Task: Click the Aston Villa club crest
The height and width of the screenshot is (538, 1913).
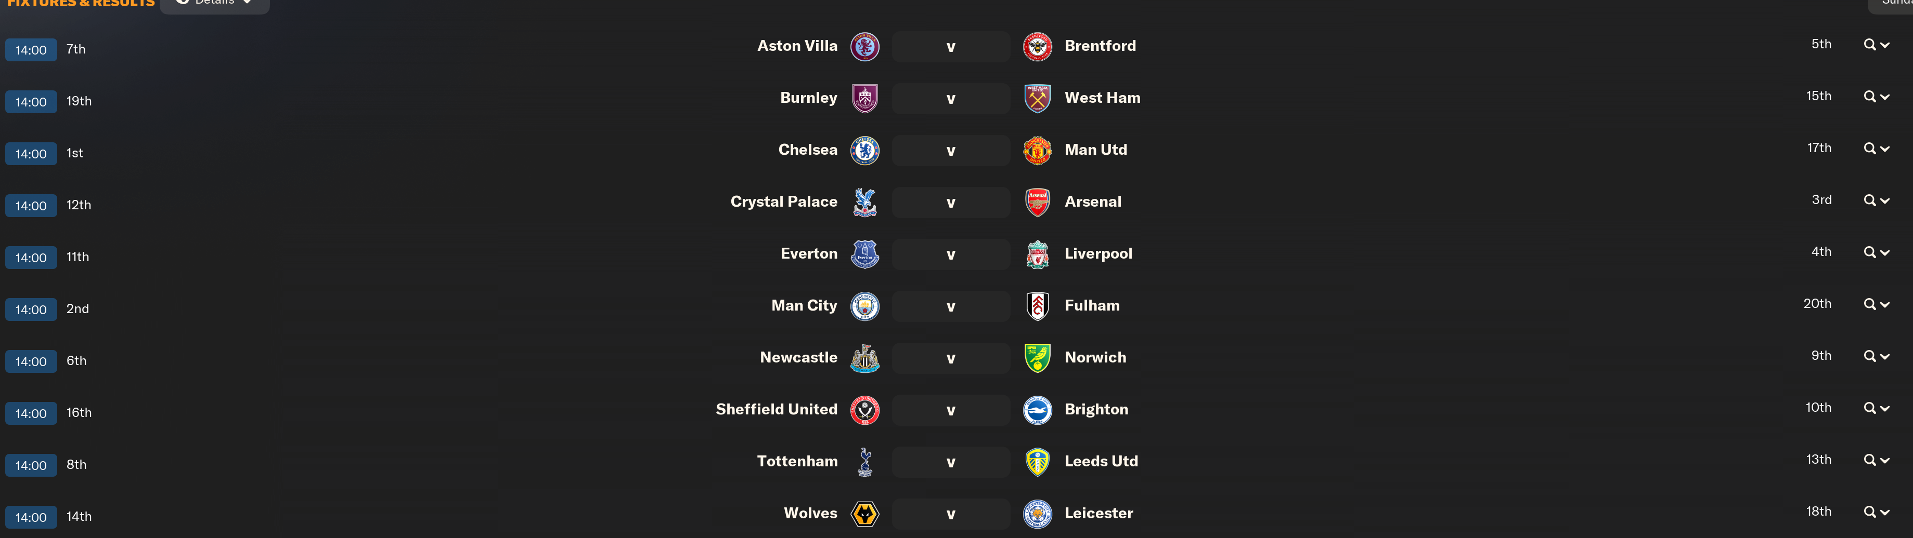Action: [864, 47]
